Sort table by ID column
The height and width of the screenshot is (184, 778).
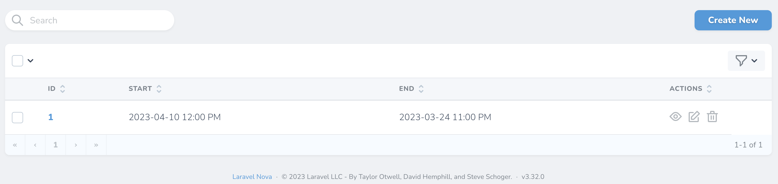pyautogui.click(x=63, y=89)
